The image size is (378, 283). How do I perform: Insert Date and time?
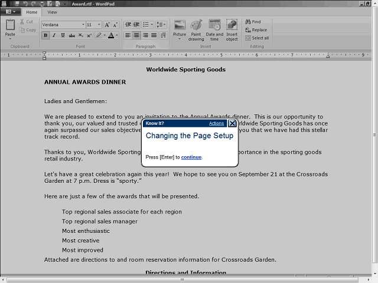[214, 30]
